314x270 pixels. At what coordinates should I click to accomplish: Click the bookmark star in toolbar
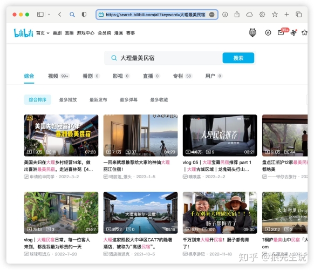pyautogui.click(x=275, y=14)
